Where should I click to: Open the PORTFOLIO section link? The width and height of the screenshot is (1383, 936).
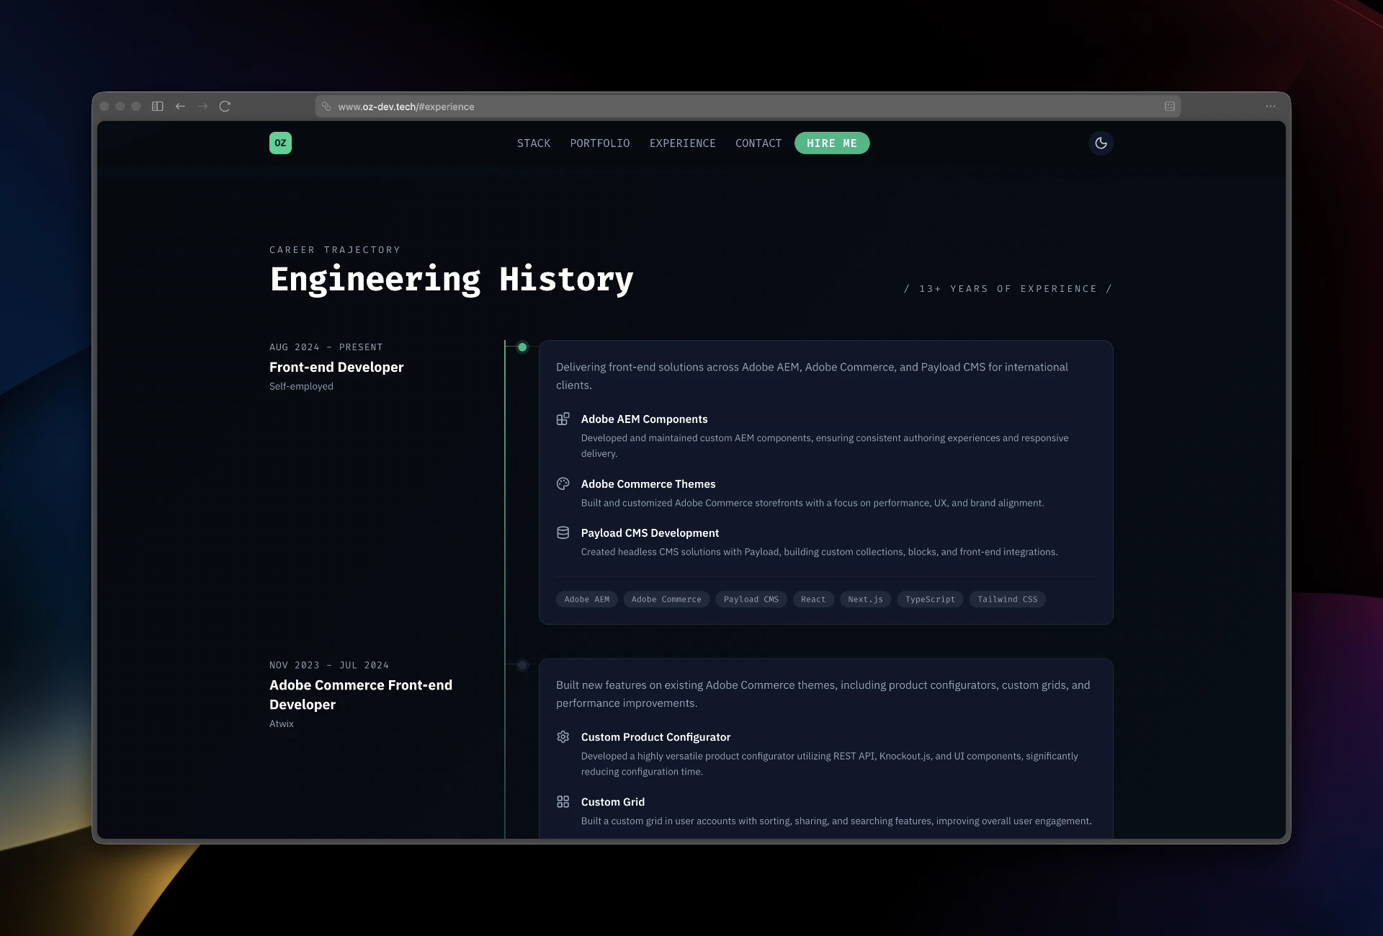[x=599, y=143]
